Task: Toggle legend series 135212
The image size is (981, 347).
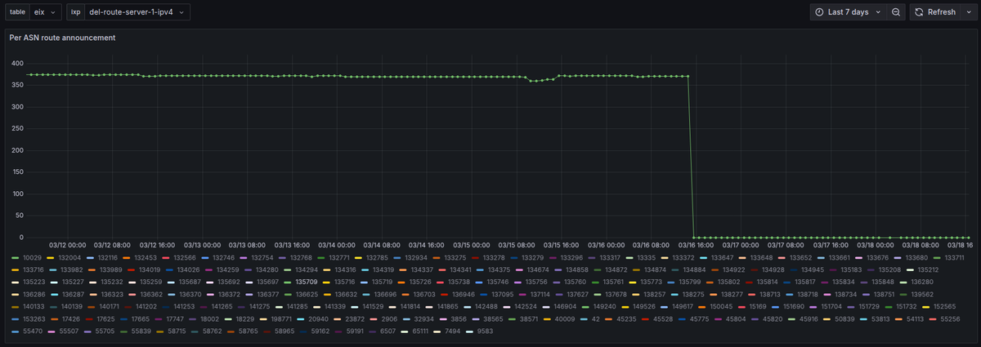Action: point(928,269)
